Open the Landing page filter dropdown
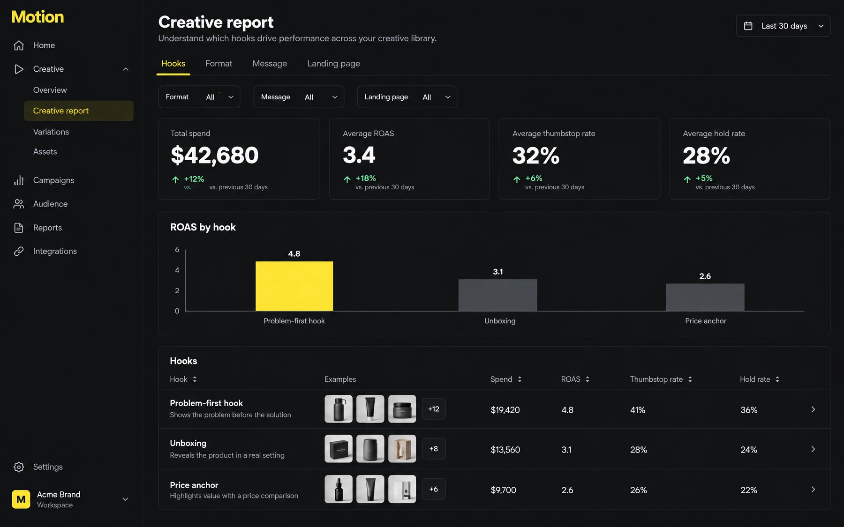The width and height of the screenshot is (844, 527). [x=407, y=97]
